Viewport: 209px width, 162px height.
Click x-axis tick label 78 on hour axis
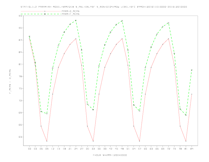(180, 149)
